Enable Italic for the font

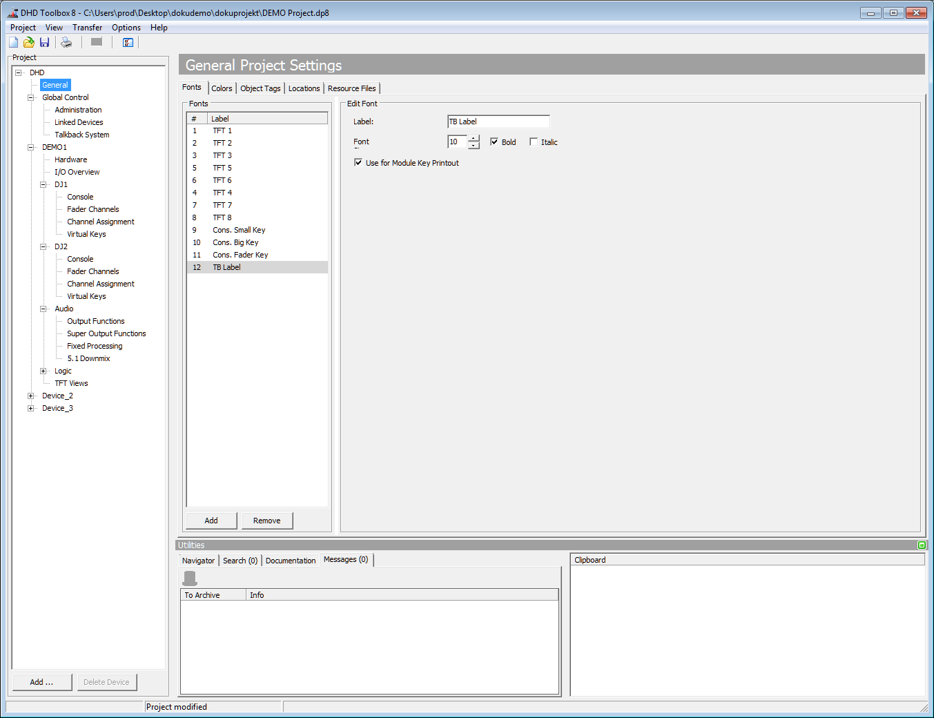click(534, 142)
